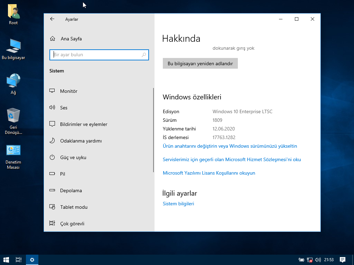The width and height of the screenshot is (354, 265).
Task: Open Bildirimler ve eylemler label
Action: pos(84,124)
